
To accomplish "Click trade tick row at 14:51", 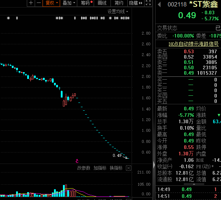I will click(188, 196).
